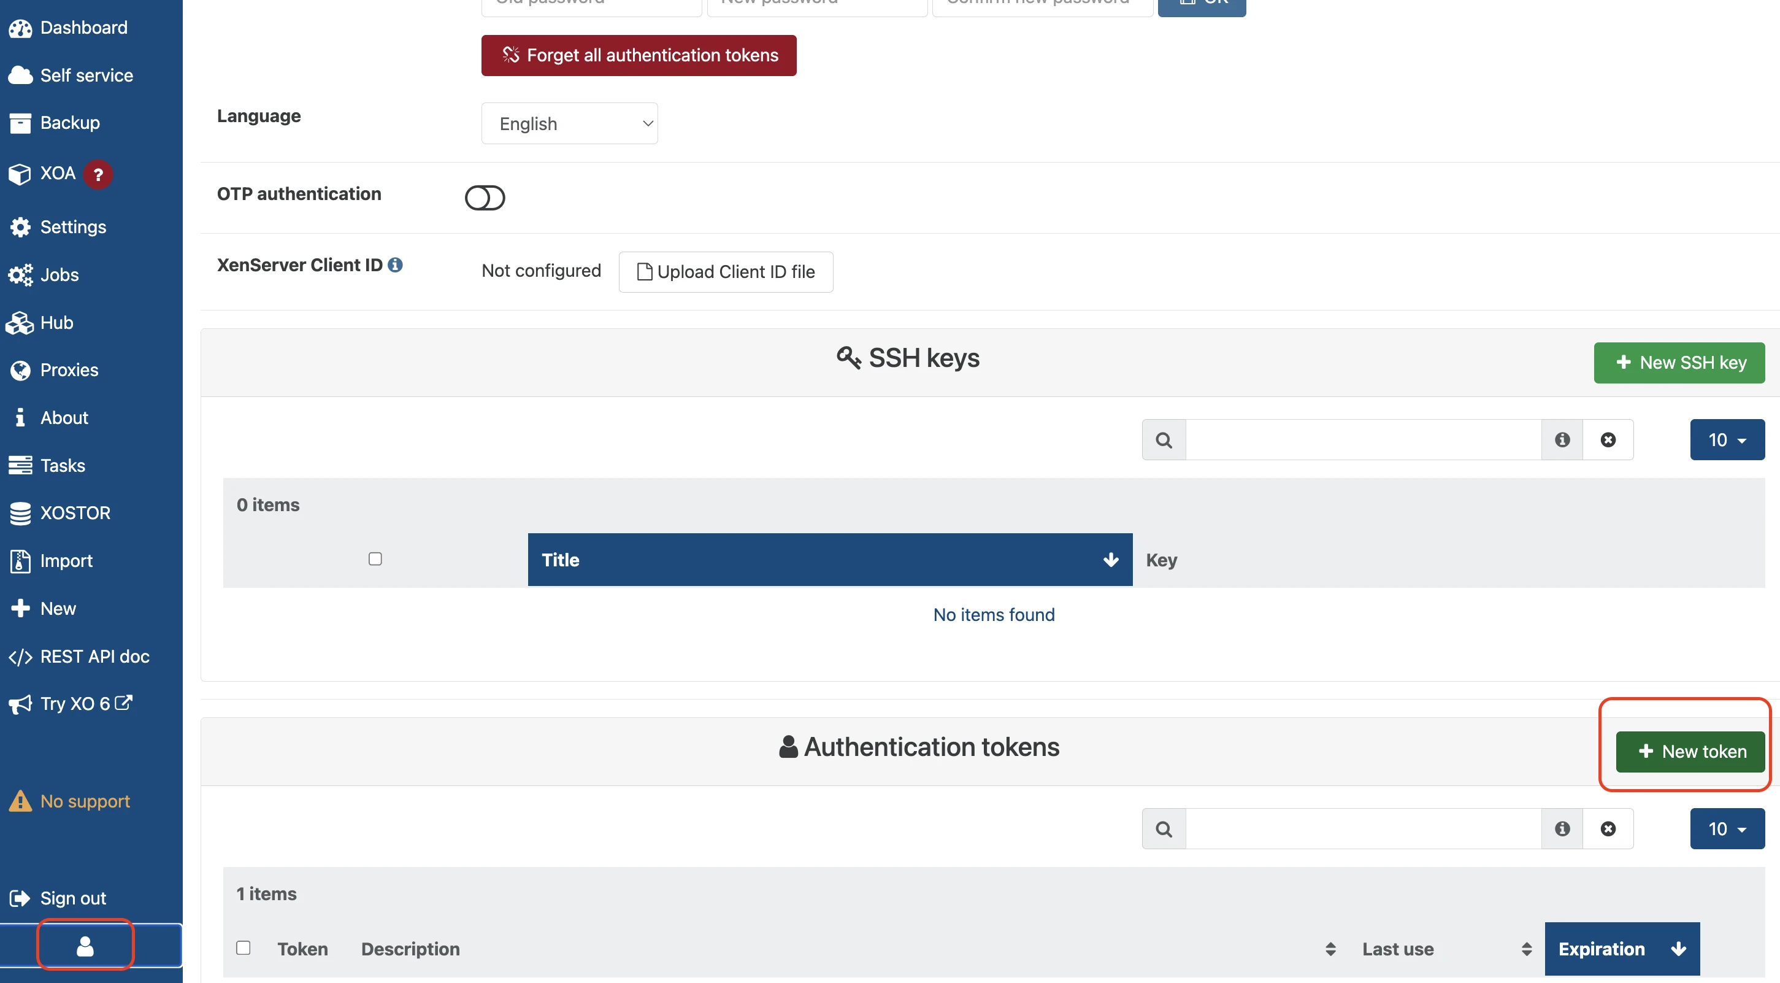Click the XOA cube icon

point(20,174)
